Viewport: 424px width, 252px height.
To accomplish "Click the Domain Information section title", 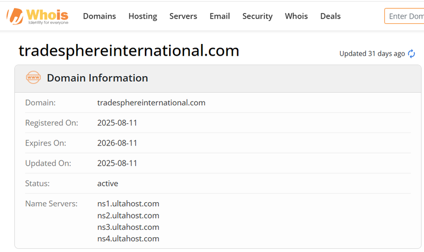I will pyautogui.click(x=98, y=78).
